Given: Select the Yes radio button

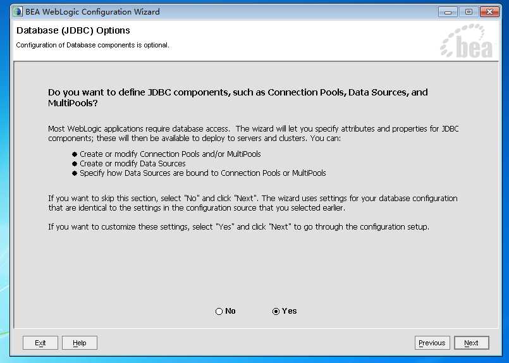Looking at the screenshot, I should click(276, 311).
